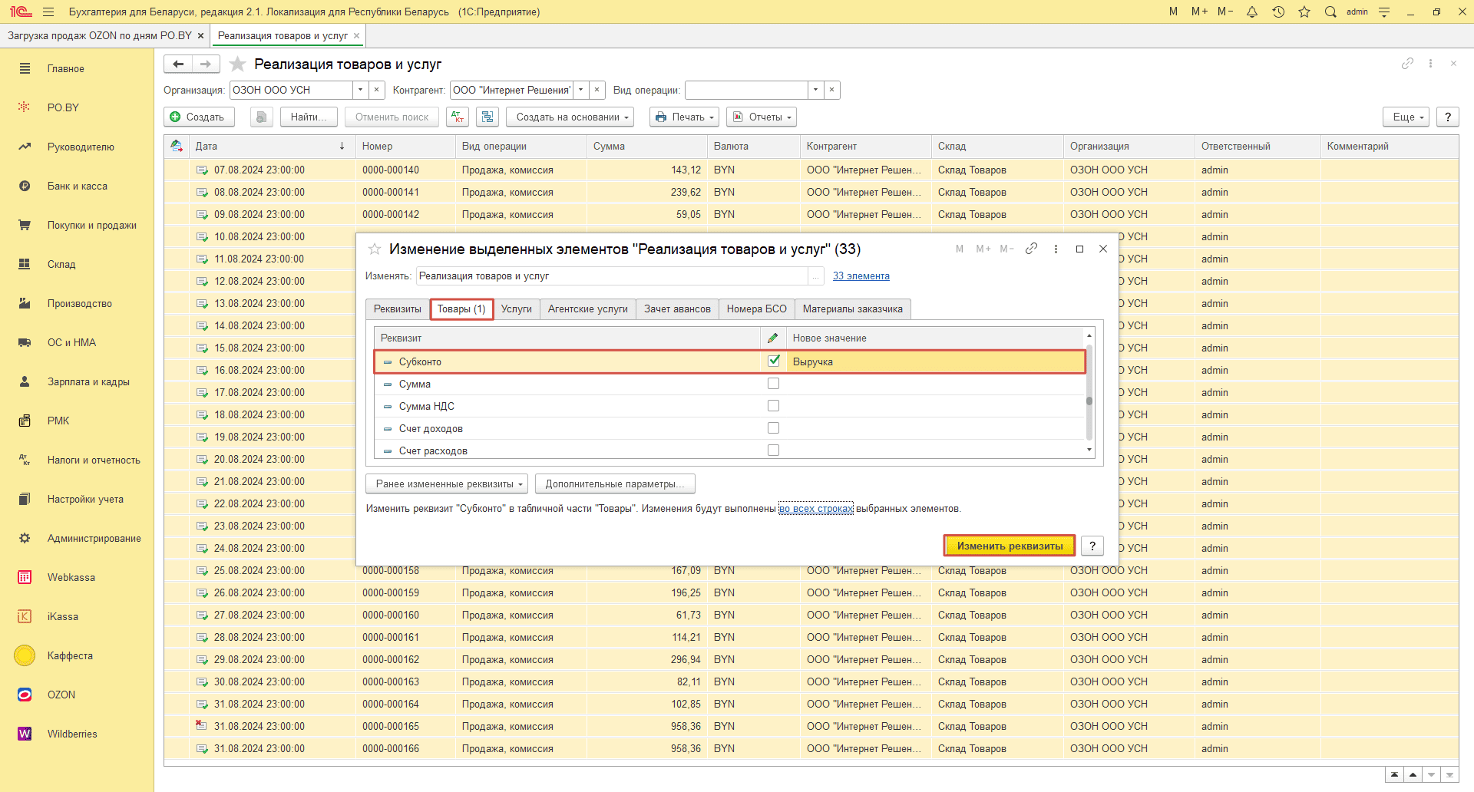The image size is (1474, 792).
Task: Open the Еще dropdown menu
Action: click(x=1406, y=117)
